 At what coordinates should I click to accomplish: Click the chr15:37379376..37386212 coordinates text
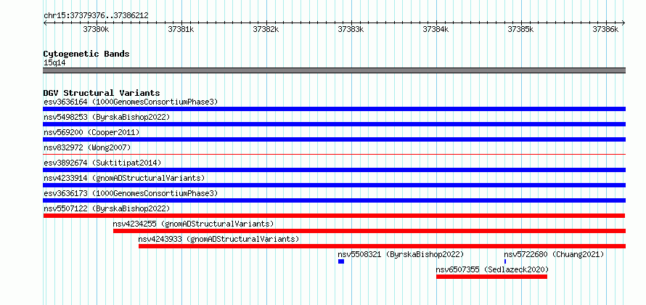point(96,16)
